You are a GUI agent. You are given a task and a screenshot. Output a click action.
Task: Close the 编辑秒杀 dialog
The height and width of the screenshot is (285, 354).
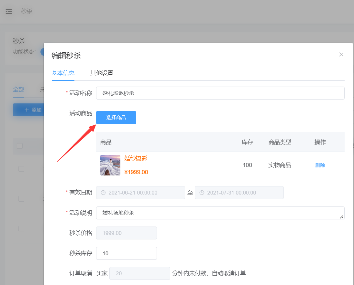click(341, 55)
